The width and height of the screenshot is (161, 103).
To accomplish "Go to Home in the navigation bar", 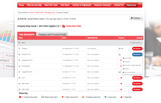I will [21, 5].
